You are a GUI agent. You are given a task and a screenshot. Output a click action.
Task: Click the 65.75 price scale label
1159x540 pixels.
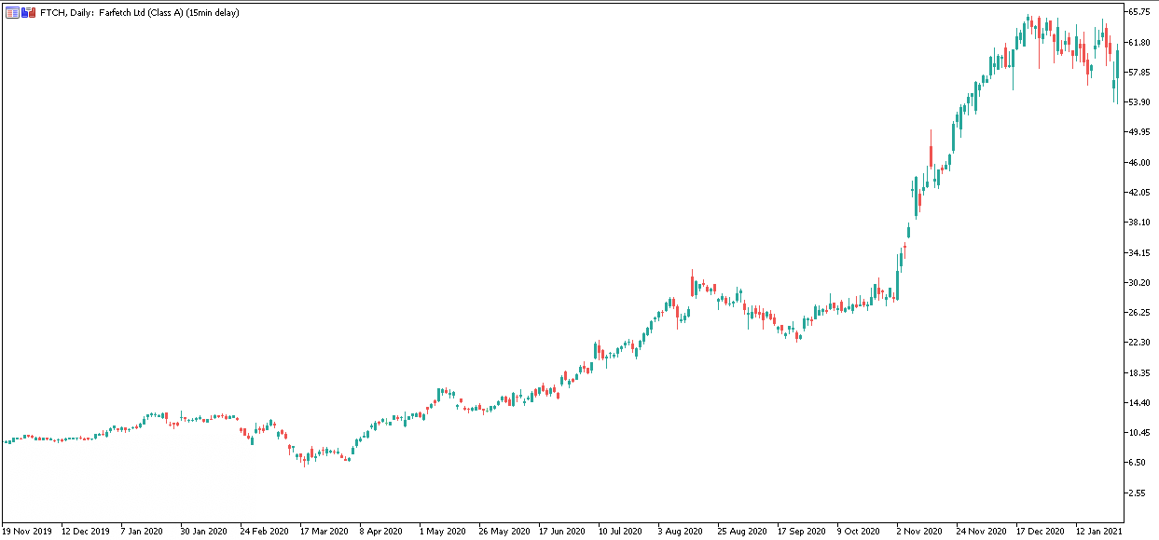point(1138,12)
